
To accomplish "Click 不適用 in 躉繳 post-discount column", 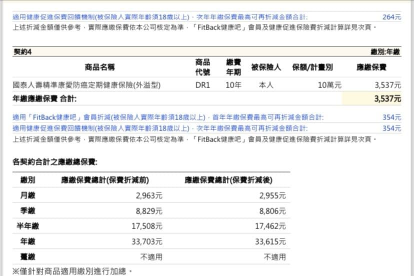I will point(275,257).
